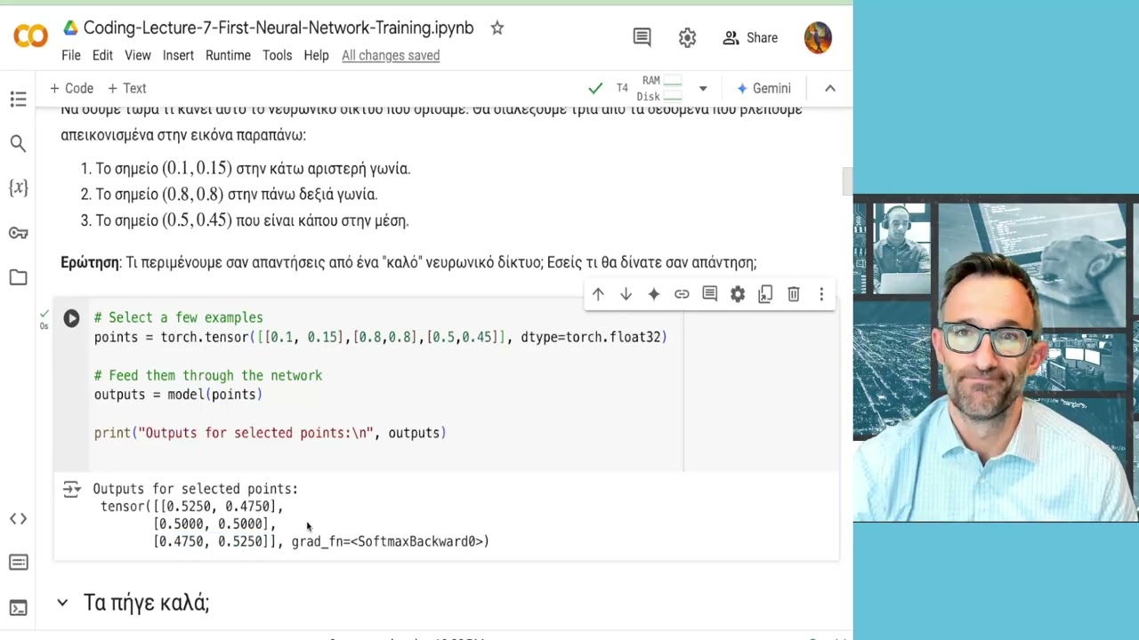
Task: Run the code cell
Action: [71, 318]
